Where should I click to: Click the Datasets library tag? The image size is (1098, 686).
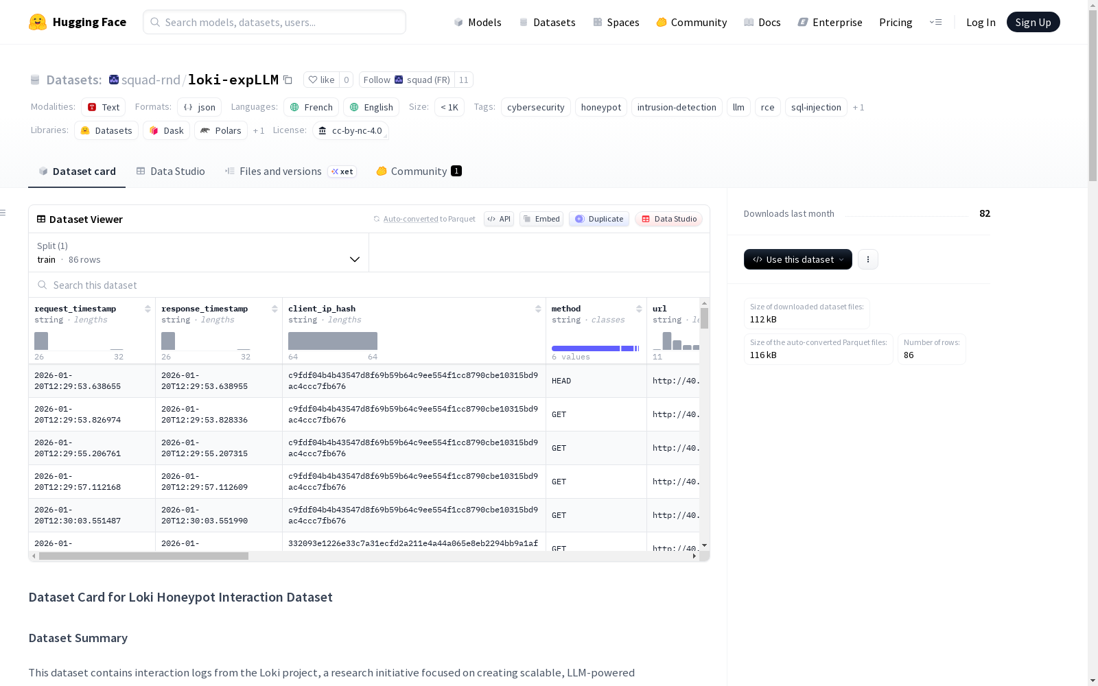pyautogui.click(x=106, y=130)
